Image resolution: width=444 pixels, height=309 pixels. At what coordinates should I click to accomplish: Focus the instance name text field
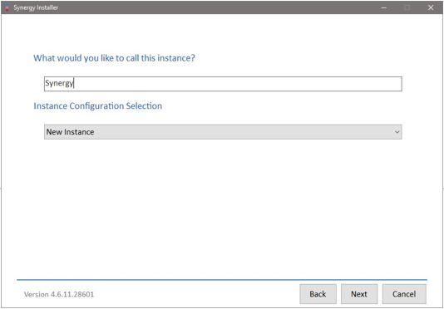223,84
